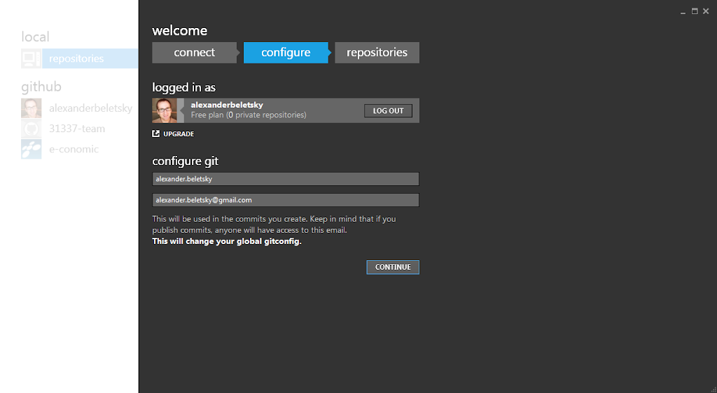Click the UPGRADE link

click(x=179, y=134)
